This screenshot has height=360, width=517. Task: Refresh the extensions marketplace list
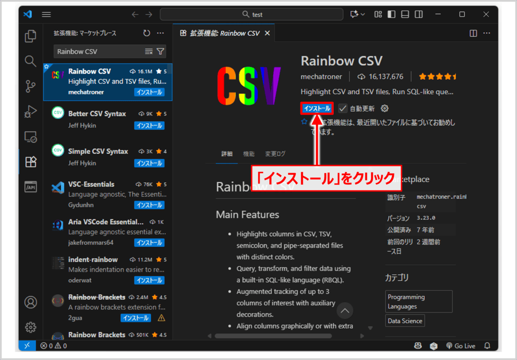pyautogui.click(x=146, y=33)
